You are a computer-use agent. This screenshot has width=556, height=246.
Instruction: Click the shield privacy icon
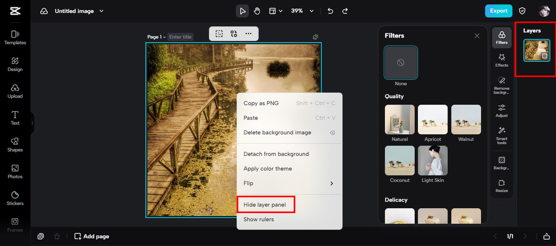point(523,11)
